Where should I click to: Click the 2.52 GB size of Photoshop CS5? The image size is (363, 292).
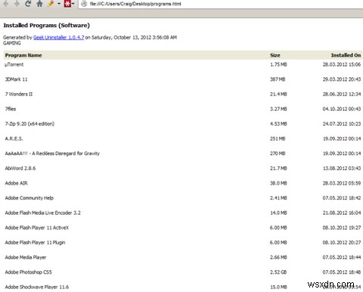pyautogui.click(x=278, y=272)
